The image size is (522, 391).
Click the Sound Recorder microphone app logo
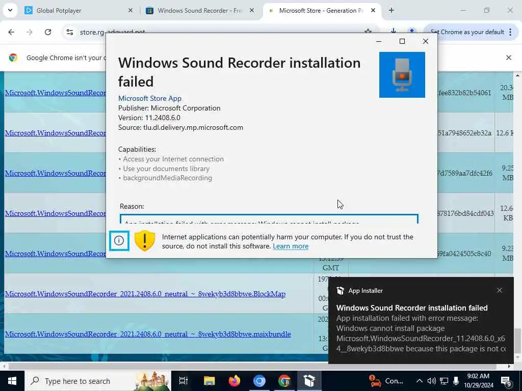(x=402, y=75)
